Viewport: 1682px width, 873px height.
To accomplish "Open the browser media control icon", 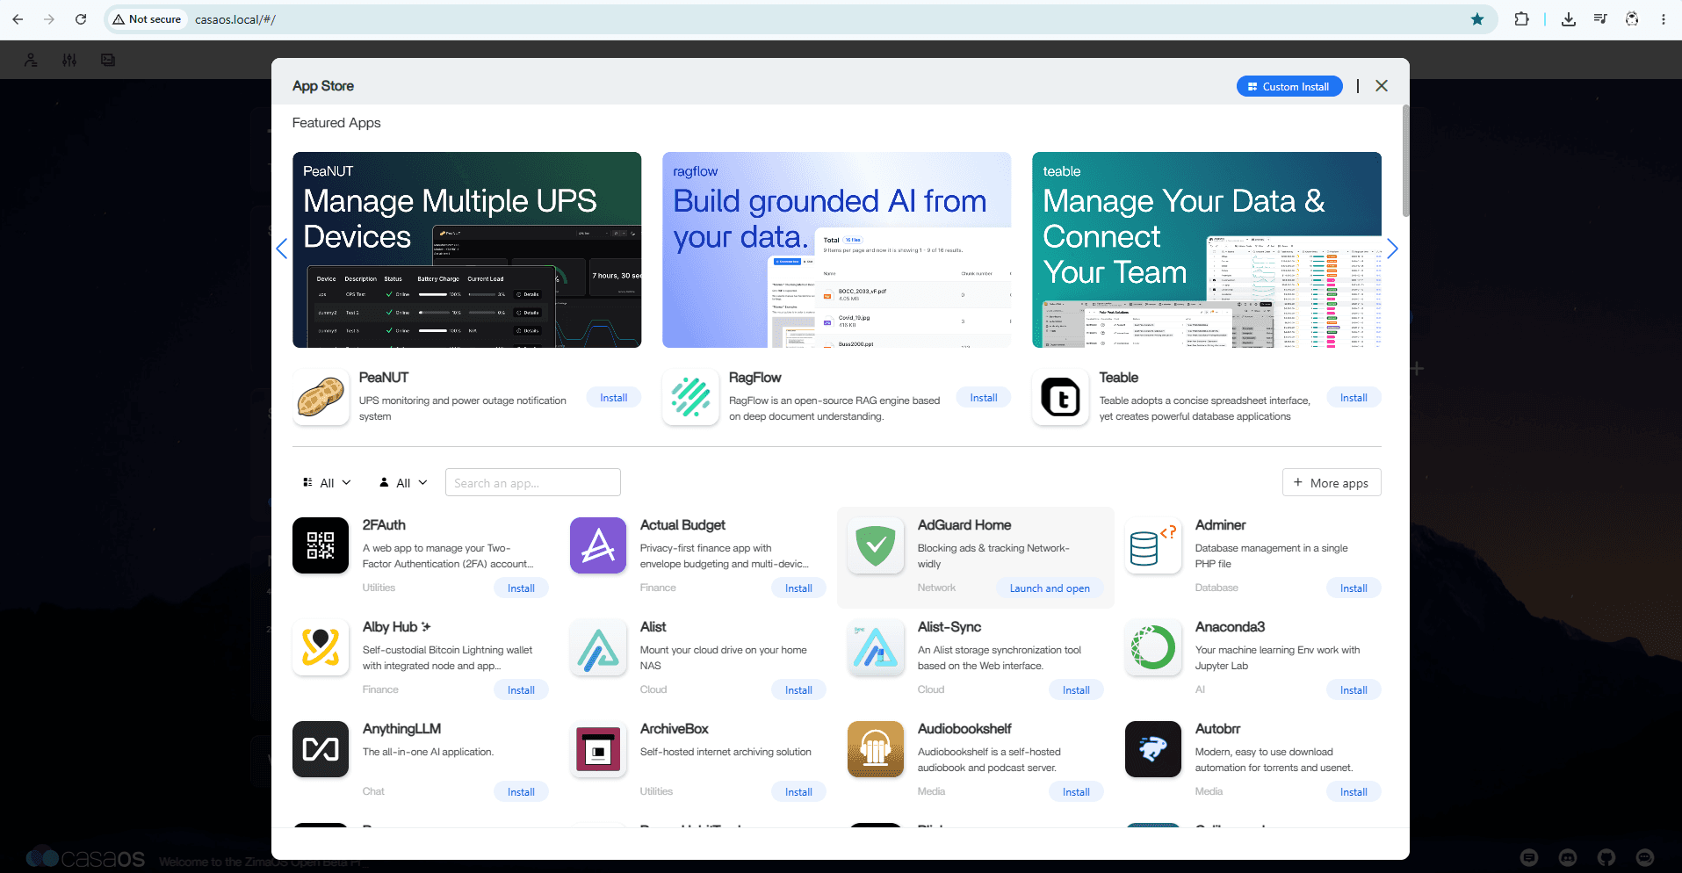I will (x=1600, y=19).
